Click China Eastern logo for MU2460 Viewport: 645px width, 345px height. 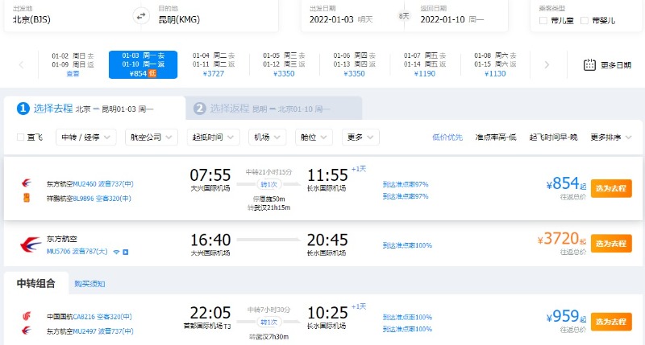27,183
